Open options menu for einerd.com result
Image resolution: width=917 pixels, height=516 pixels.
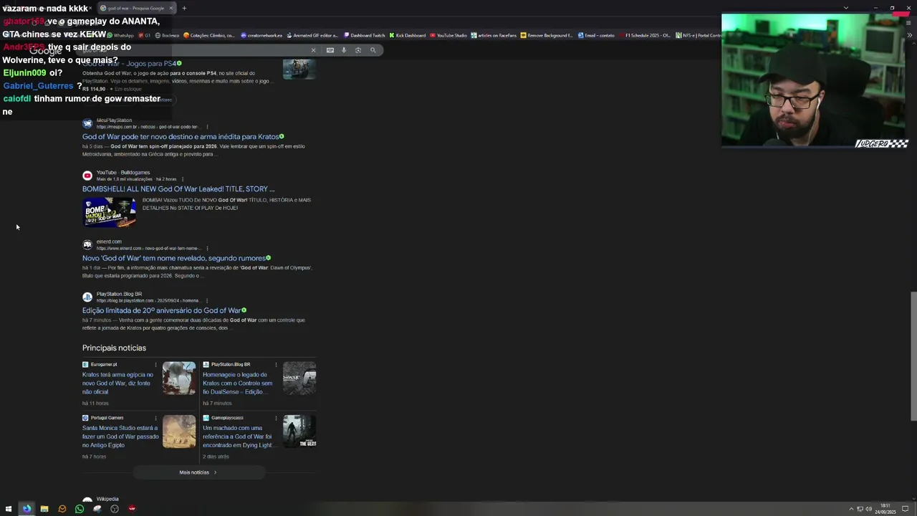pyautogui.click(x=206, y=248)
